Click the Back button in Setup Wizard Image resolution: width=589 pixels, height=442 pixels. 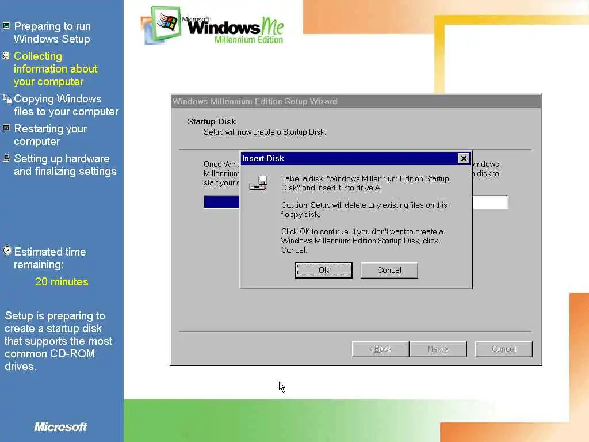point(380,349)
